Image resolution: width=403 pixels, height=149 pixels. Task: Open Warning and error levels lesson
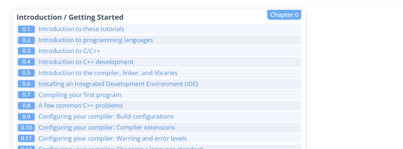pos(113,139)
